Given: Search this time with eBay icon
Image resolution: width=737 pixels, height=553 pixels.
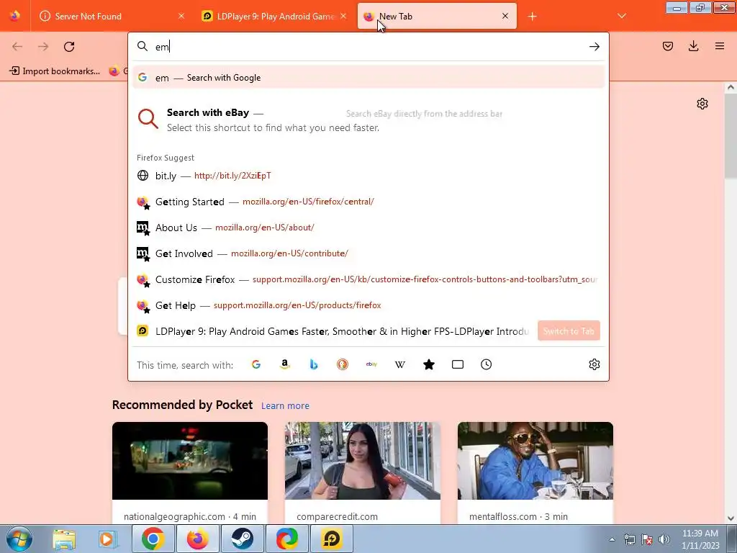Looking at the screenshot, I should click(371, 364).
